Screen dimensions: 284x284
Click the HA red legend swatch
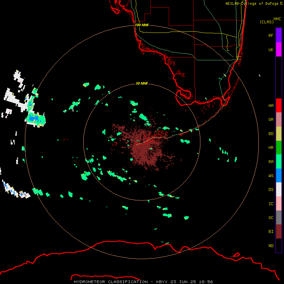[279, 105]
